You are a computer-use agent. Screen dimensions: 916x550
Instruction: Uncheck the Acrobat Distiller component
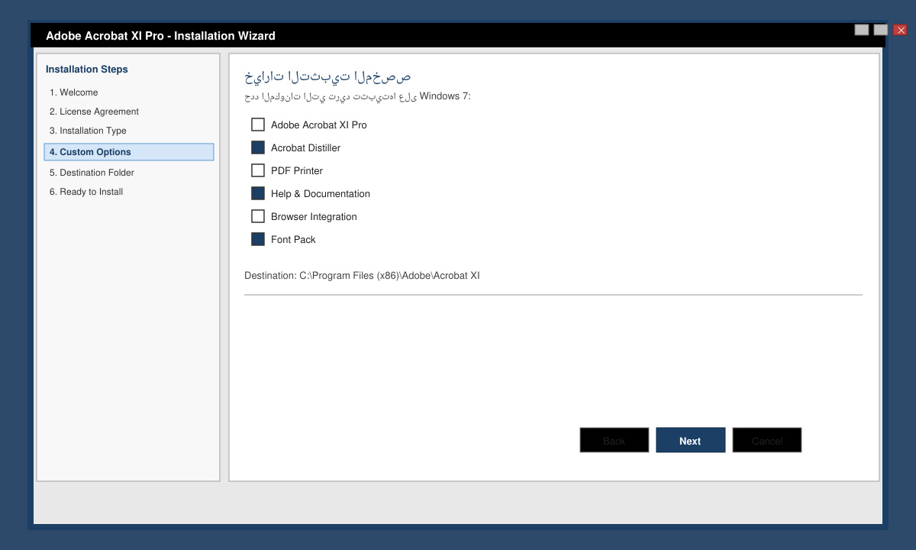point(258,147)
